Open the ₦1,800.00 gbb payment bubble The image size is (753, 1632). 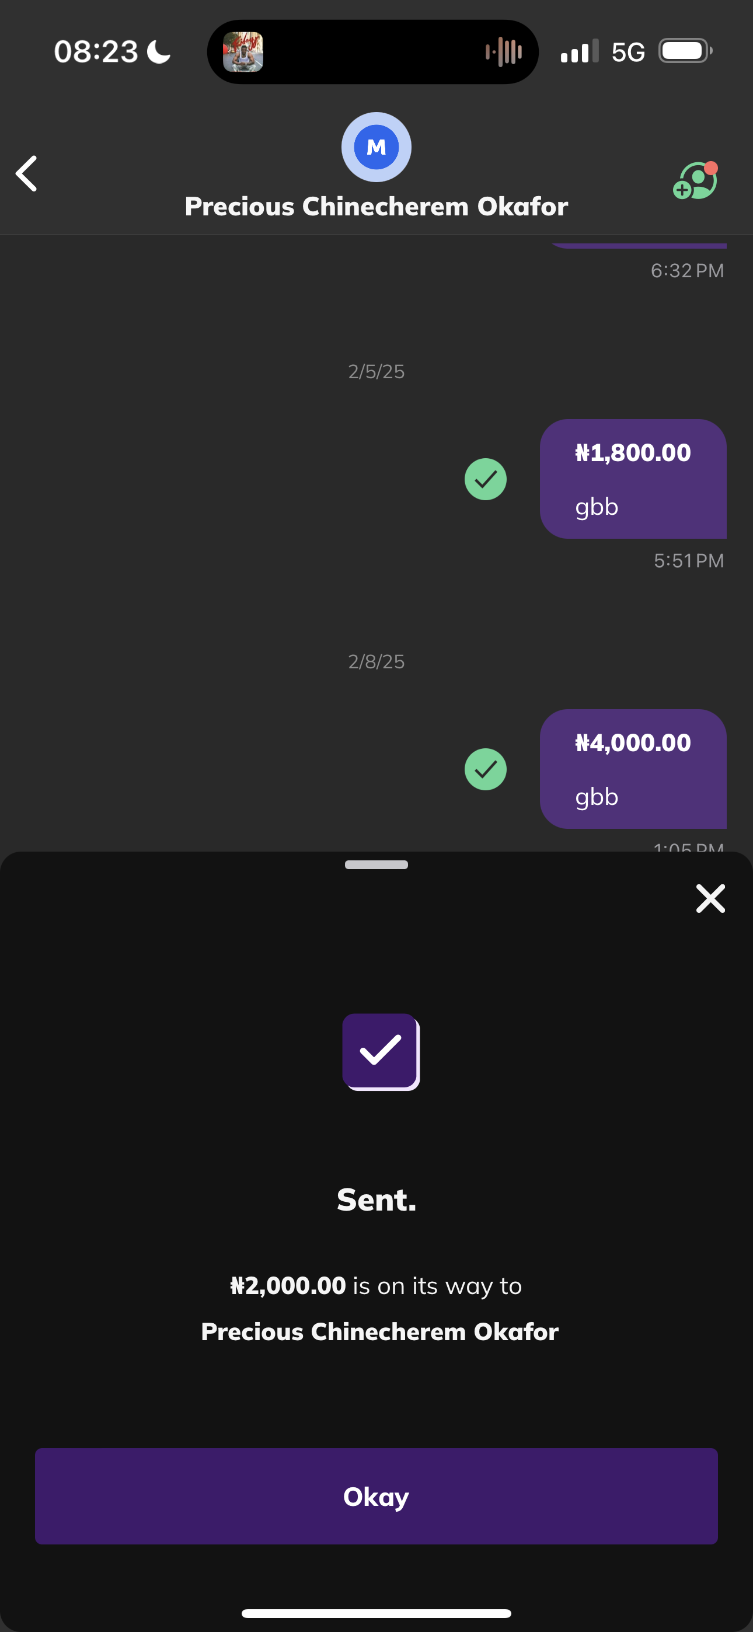(x=633, y=479)
